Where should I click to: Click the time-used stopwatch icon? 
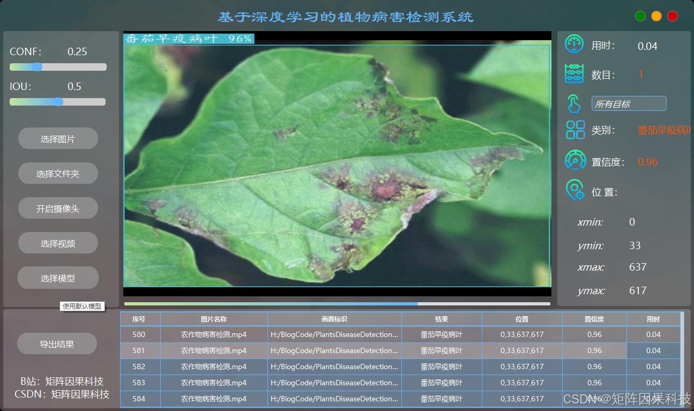[574, 44]
